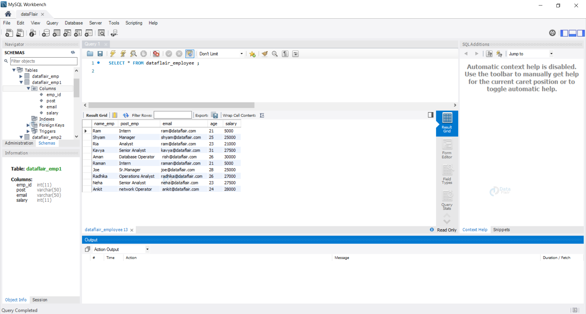Open the Action Output dropdown
Screen dimensions: 586x314
121,249
